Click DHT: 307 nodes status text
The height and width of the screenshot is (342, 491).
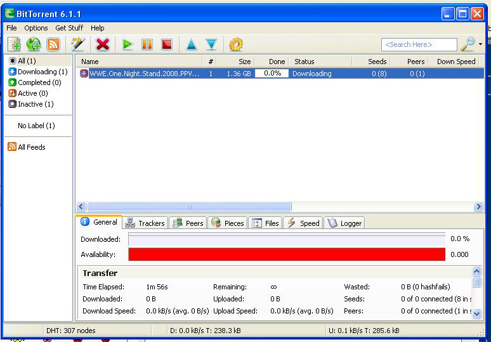click(x=71, y=331)
